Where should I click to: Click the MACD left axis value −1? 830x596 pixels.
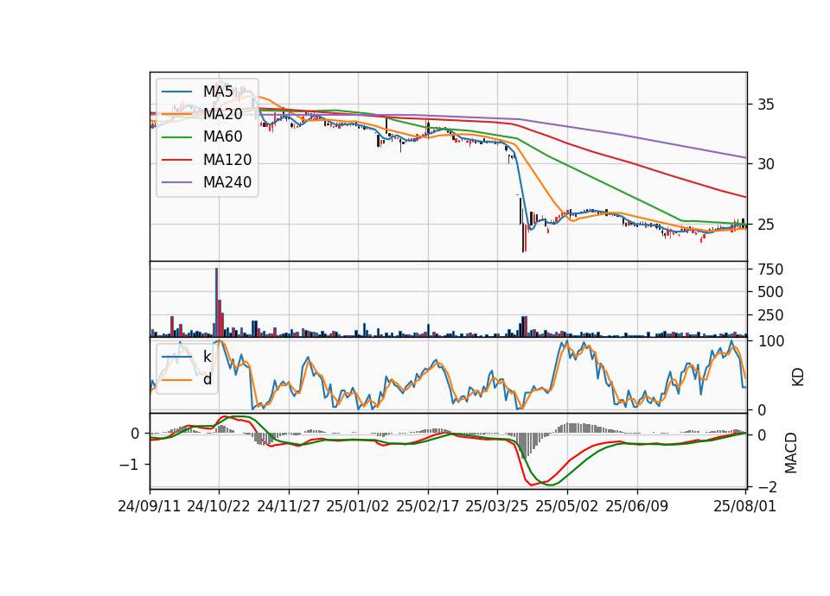(x=129, y=465)
